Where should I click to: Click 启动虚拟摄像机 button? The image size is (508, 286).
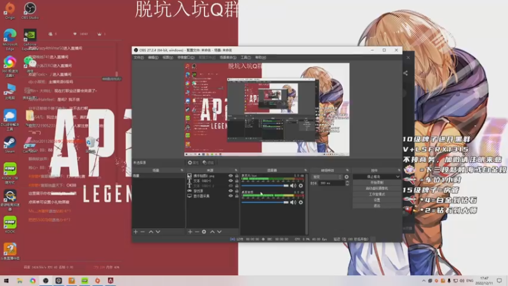tap(377, 188)
